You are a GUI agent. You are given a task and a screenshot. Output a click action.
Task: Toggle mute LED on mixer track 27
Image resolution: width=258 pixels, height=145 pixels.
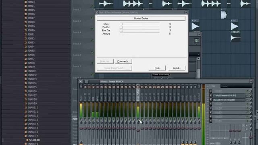point(154,119)
